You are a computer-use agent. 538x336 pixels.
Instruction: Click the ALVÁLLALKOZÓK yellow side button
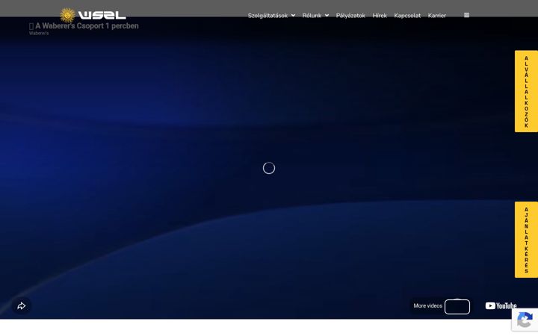pyautogui.click(x=526, y=91)
